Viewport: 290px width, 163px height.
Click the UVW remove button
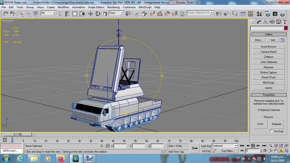tap(260, 124)
